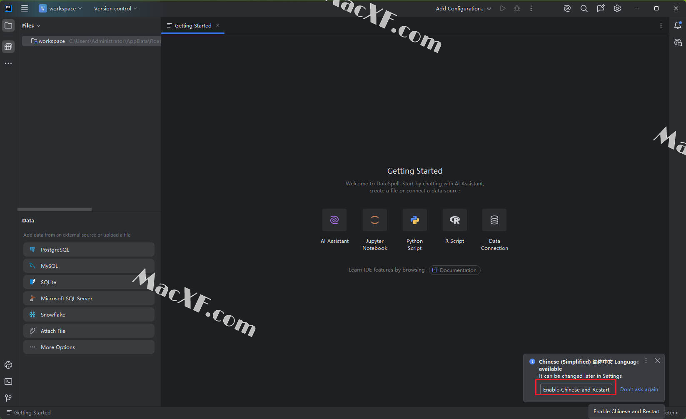
Task: Open AI Assistant from top toolbar
Action: [567, 8]
